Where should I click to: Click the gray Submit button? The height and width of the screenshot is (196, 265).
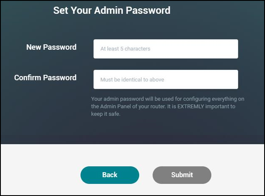click(x=182, y=175)
